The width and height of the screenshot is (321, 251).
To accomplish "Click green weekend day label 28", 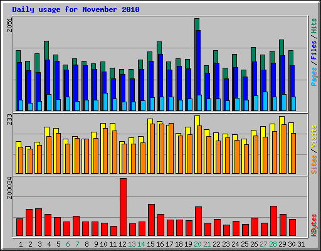I will 273,244.
